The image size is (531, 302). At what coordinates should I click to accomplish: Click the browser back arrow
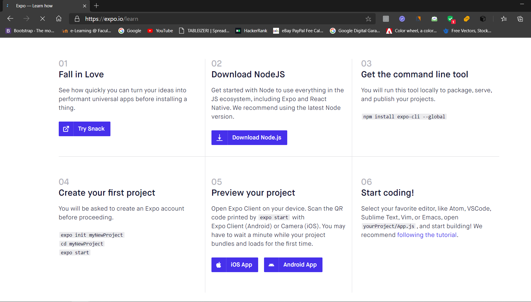10,19
